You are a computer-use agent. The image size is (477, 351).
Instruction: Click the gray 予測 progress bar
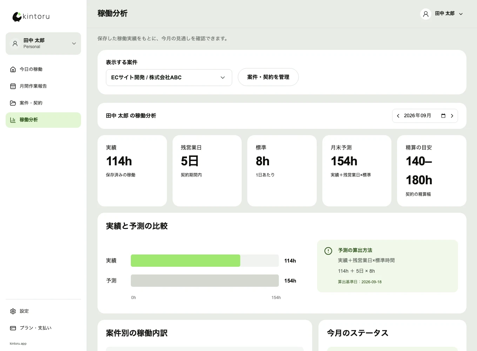205,280
